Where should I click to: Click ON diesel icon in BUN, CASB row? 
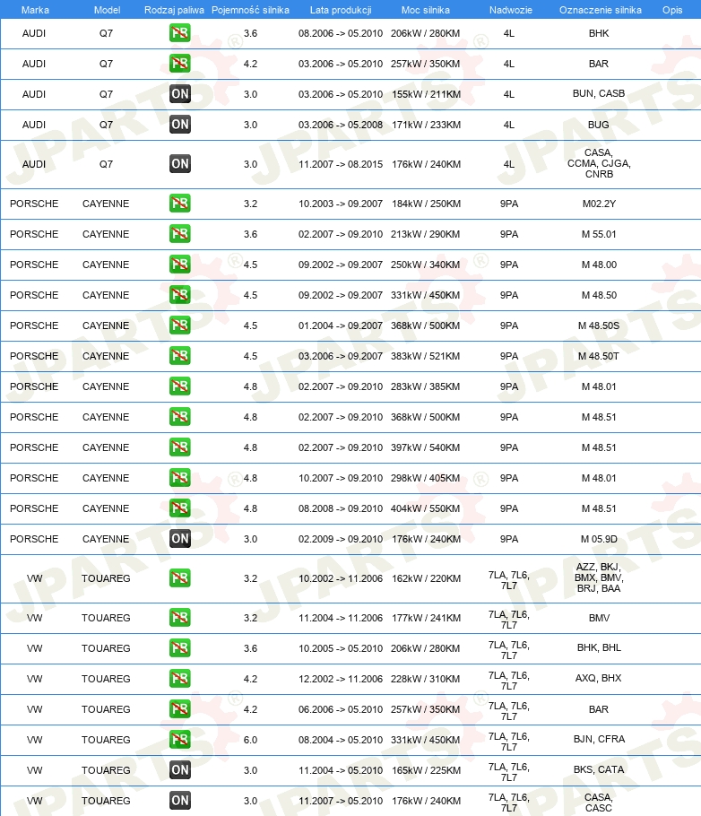click(x=179, y=93)
